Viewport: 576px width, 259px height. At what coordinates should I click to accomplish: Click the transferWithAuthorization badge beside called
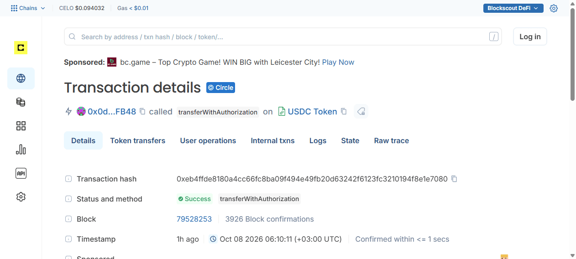pos(218,112)
